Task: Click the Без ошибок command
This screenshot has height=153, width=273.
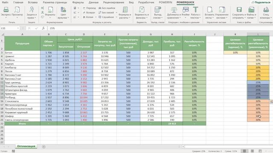Action: pos(107,8)
